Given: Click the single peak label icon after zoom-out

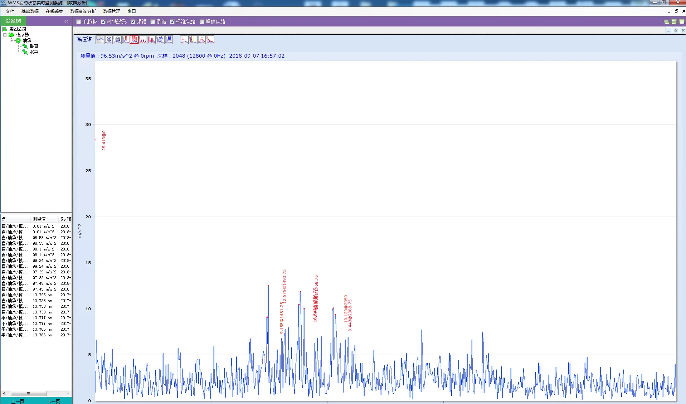Looking at the screenshot, I should (126, 40).
